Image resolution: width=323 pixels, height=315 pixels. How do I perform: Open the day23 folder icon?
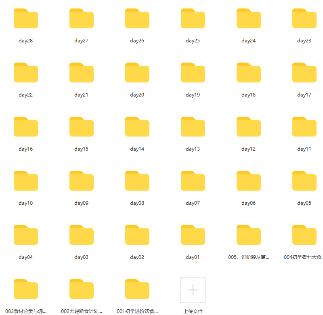(x=304, y=18)
